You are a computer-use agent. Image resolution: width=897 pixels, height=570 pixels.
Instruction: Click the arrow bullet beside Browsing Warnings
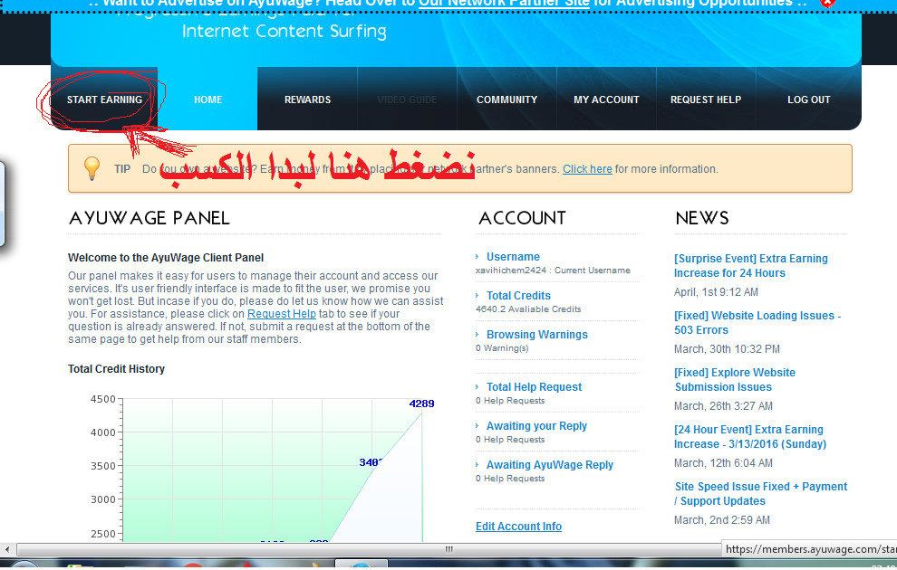click(x=477, y=334)
